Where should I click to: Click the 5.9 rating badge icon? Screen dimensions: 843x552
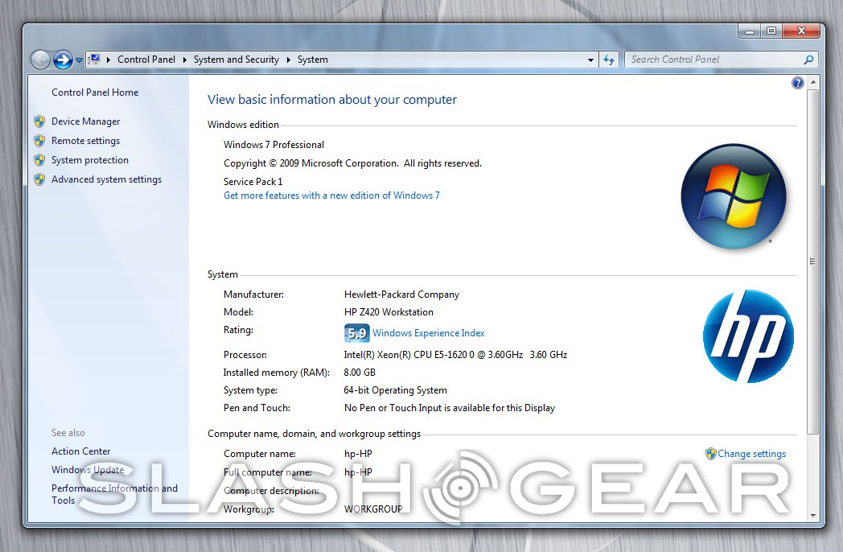(356, 333)
